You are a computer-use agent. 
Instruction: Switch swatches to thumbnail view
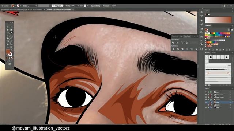(232, 30)
